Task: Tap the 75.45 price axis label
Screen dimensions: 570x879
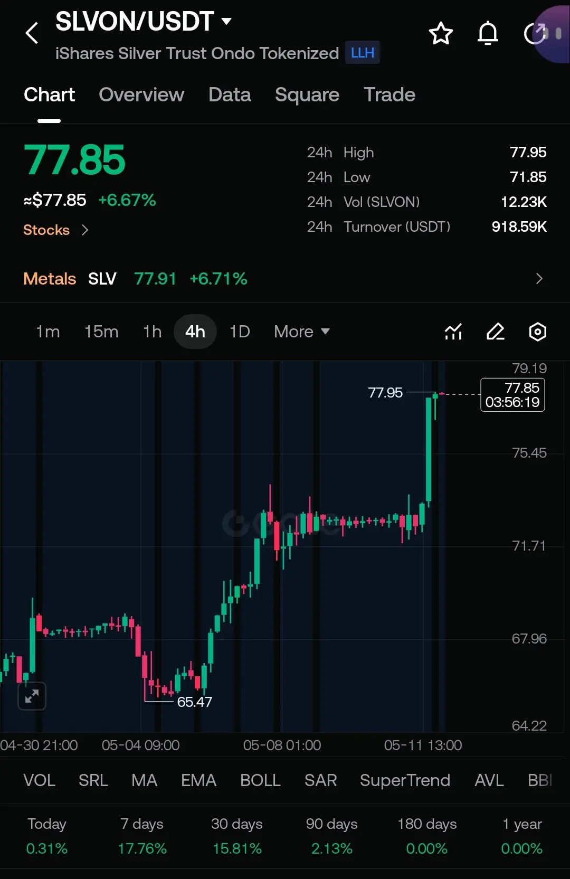Action: click(529, 453)
